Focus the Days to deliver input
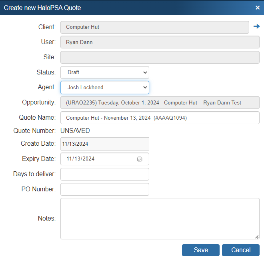Image resolution: width=264 pixels, height=261 pixels. click(105, 174)
